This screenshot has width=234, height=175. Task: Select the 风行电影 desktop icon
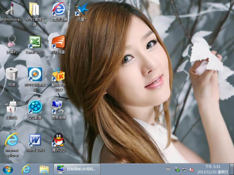(58, 42)
